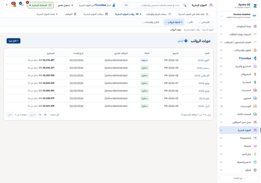261x183 pixels.
Task: Open the rows per page dropdown
Action: (44, 114)
